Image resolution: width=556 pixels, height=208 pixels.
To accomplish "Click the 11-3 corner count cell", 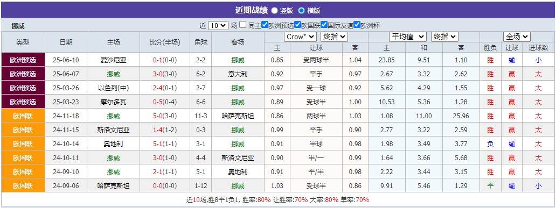I will point(201,116).
